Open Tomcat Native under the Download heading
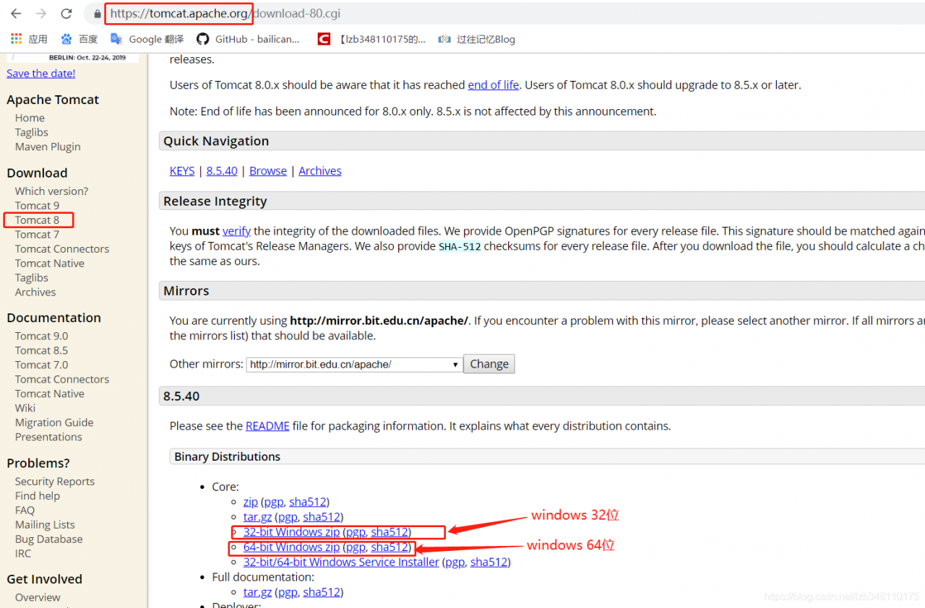Image resolution: width=925 pixels, height=608 pixels. coord(50,263)
